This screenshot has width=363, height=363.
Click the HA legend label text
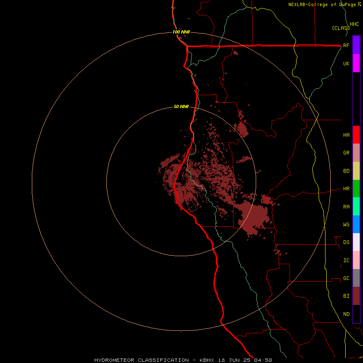[346, 135]
